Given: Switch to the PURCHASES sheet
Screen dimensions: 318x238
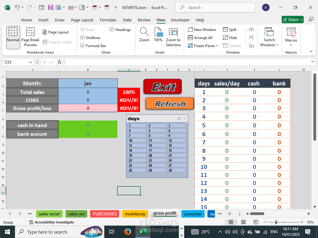Looking at the screenshot, I should pos(105,214).
